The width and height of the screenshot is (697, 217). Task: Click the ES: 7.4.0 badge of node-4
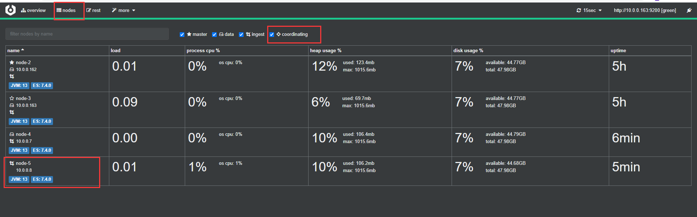coord(42,150)
